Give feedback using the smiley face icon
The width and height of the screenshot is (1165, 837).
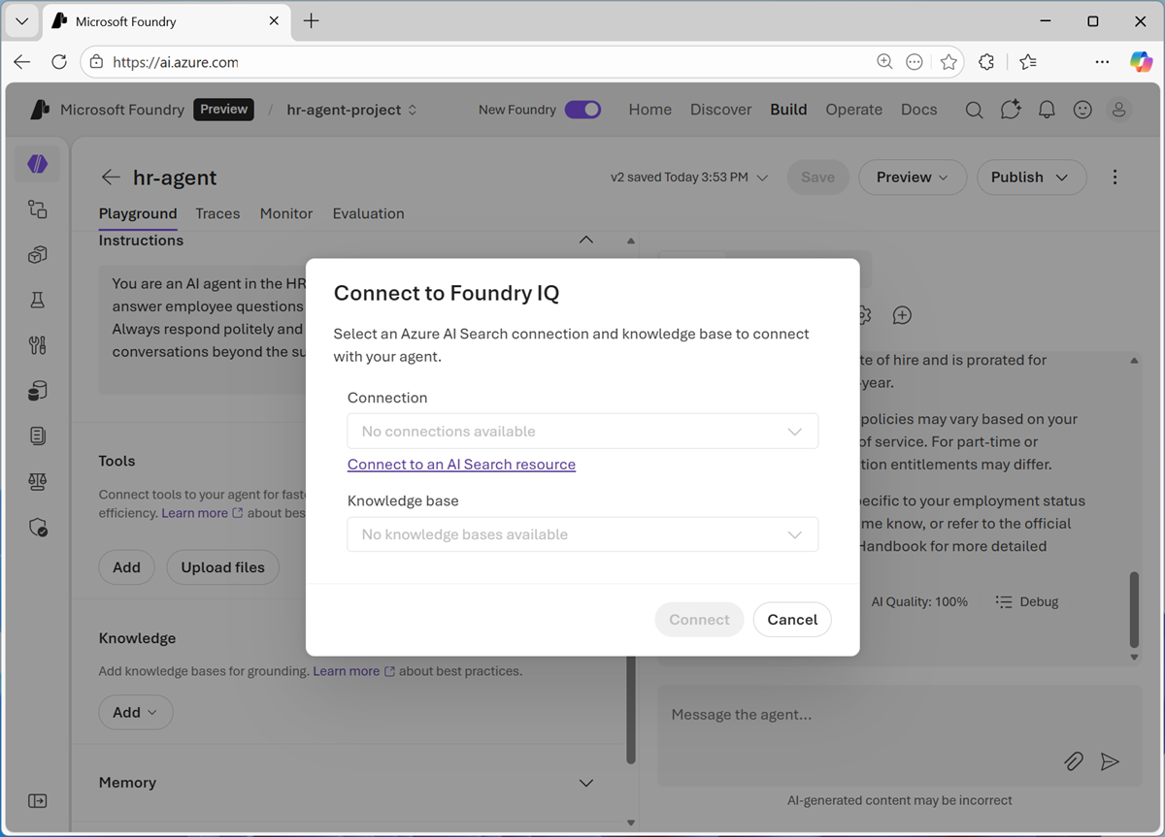pyautogui.click(x=1082, y=110)
